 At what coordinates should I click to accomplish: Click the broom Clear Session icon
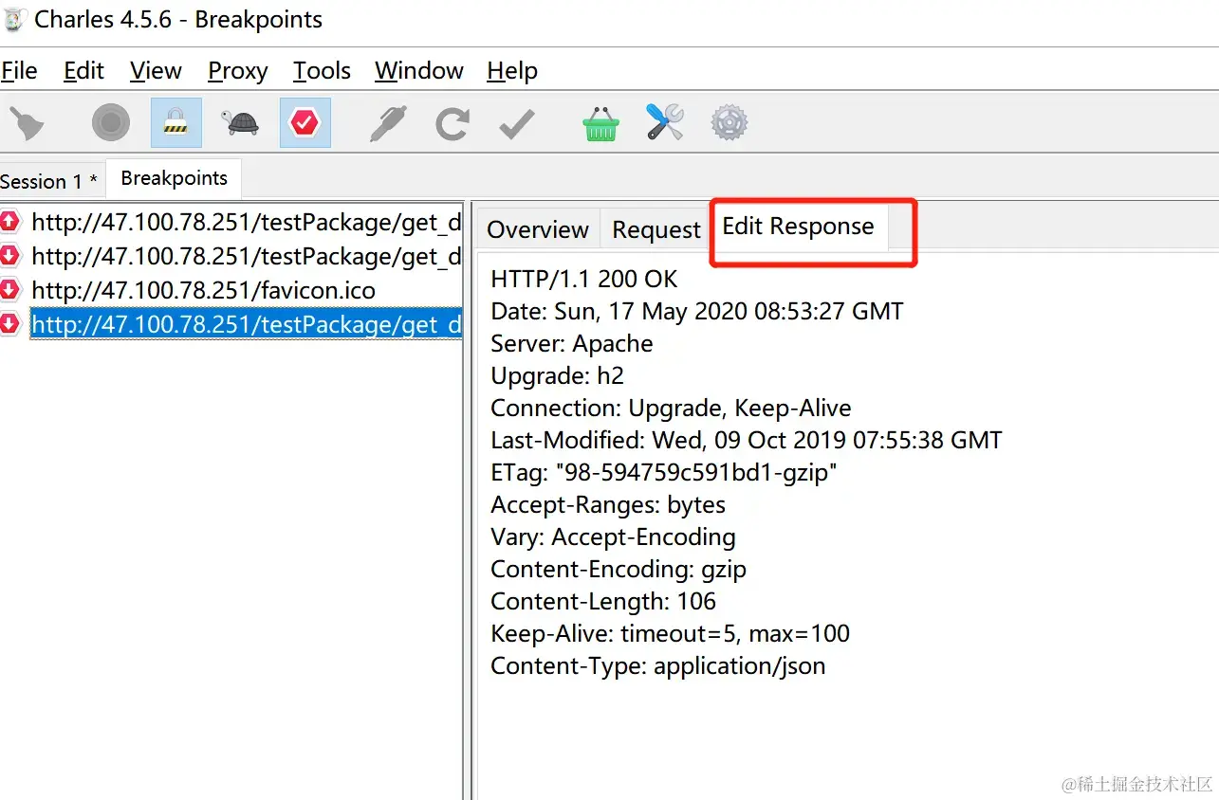tap(26, 123)
